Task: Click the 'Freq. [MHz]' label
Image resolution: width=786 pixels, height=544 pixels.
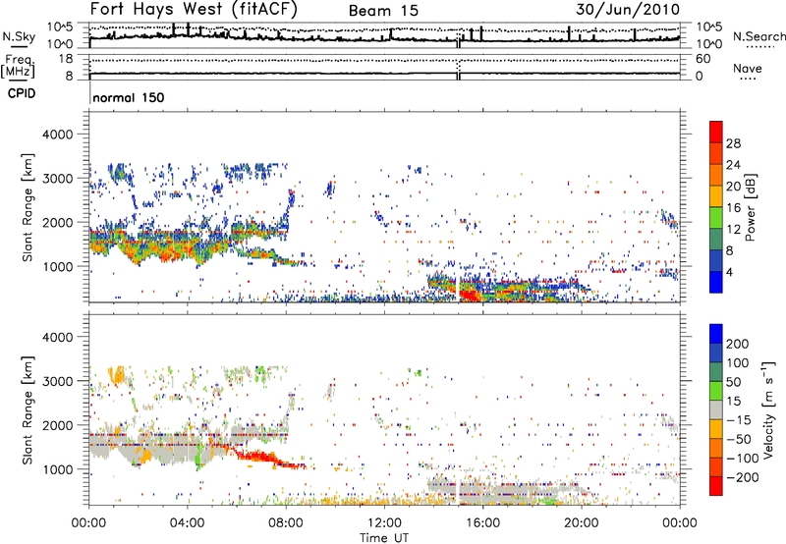Action: point(19,66)
